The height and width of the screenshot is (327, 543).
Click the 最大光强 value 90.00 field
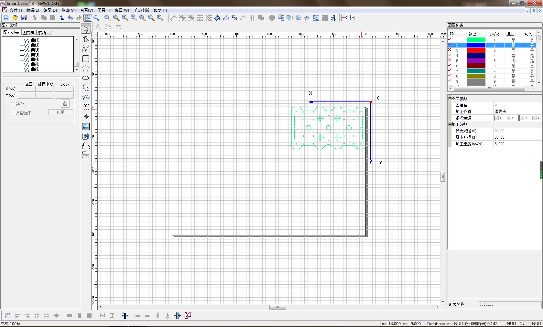tap(517, 131)
